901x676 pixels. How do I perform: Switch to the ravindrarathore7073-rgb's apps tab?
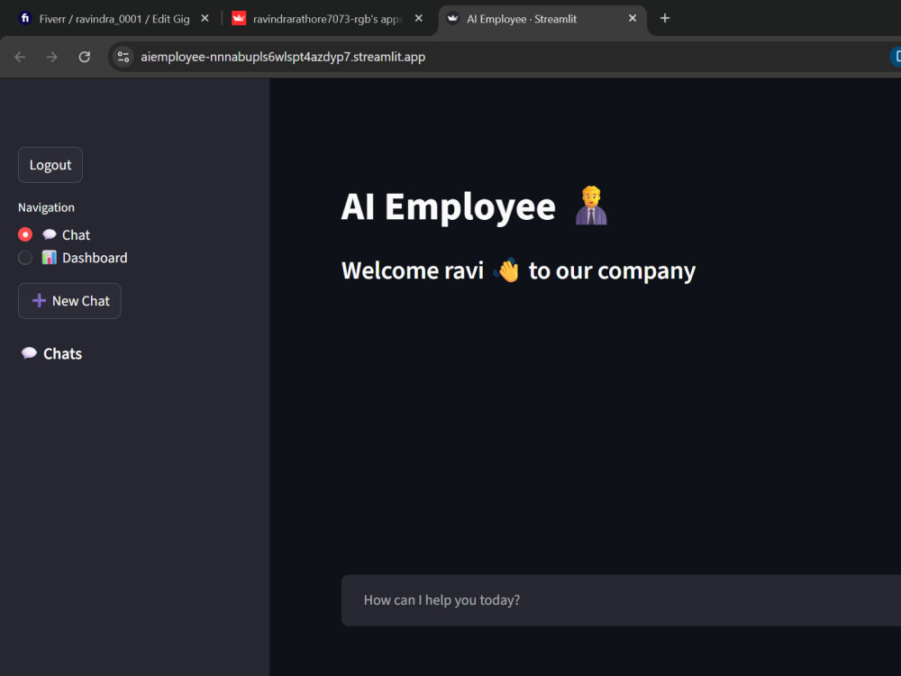(328, 19)
